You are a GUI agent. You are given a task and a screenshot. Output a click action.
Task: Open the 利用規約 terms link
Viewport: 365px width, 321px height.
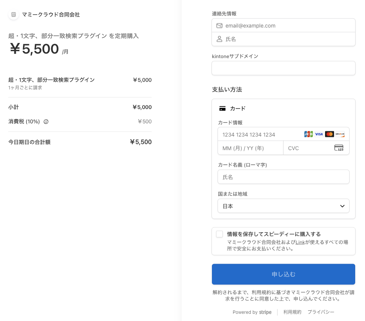click(292, 312)
